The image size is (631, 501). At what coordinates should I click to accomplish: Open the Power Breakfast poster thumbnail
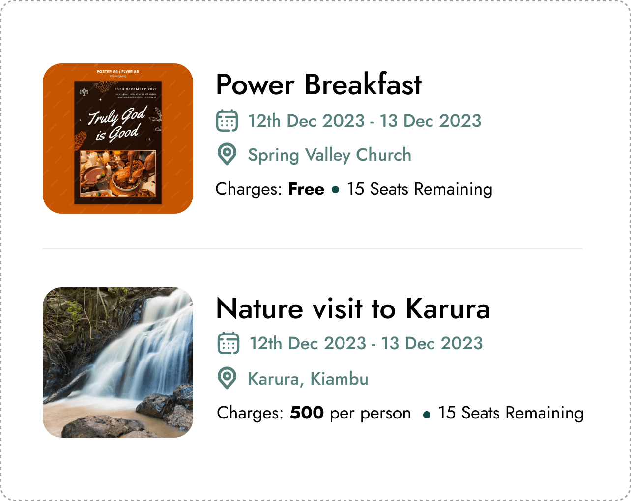tap(118, 139)
